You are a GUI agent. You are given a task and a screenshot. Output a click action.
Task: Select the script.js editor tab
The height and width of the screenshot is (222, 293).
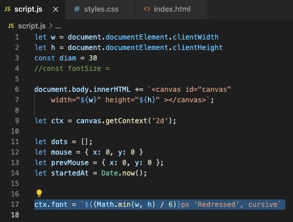[32, 9]
